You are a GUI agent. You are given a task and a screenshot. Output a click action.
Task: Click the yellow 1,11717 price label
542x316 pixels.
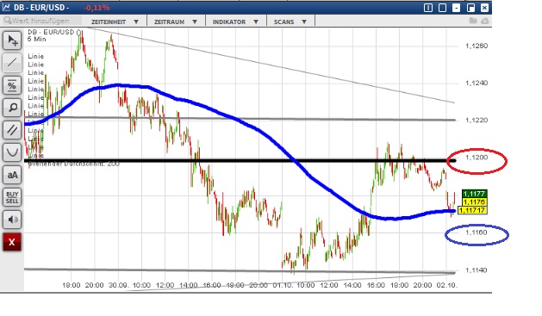pyautogui.click(x=472, y=210)
